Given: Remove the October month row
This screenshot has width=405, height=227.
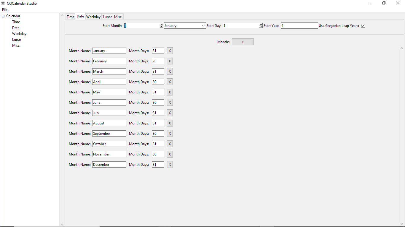Looking at the screenshot, I should tap(170, 144).
